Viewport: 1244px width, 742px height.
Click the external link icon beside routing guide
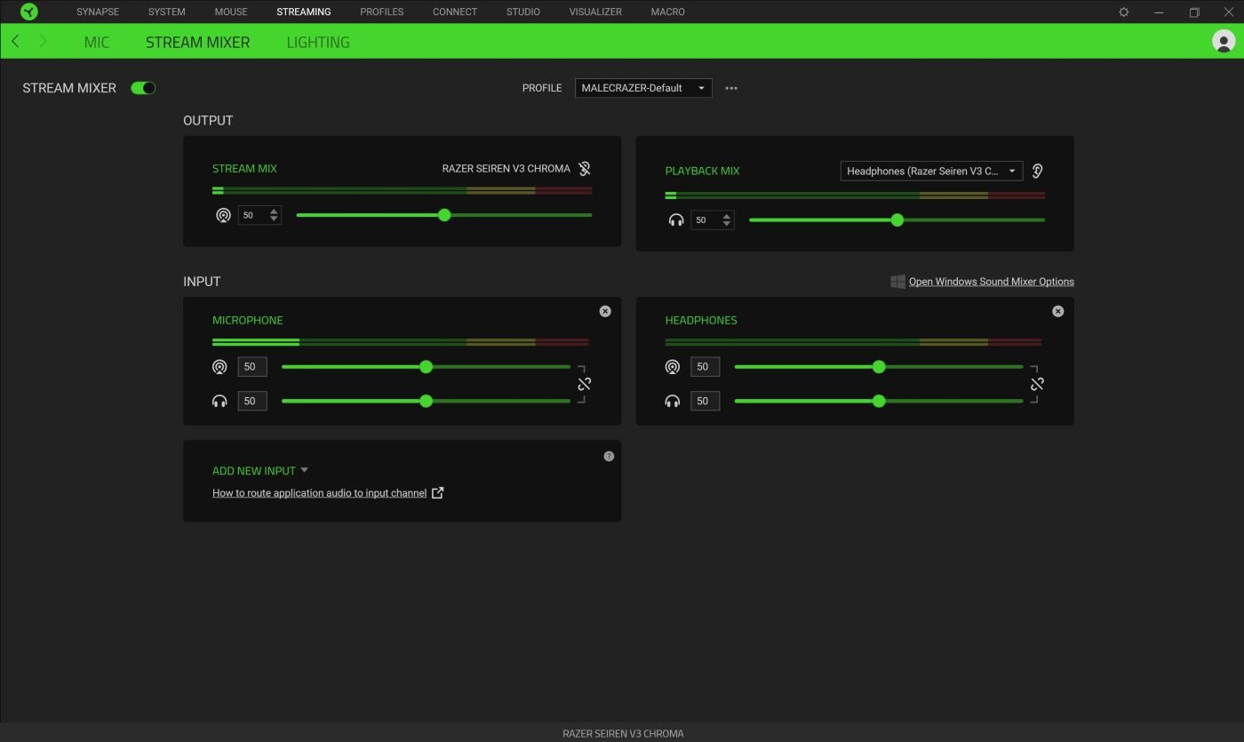coord(437,492)
